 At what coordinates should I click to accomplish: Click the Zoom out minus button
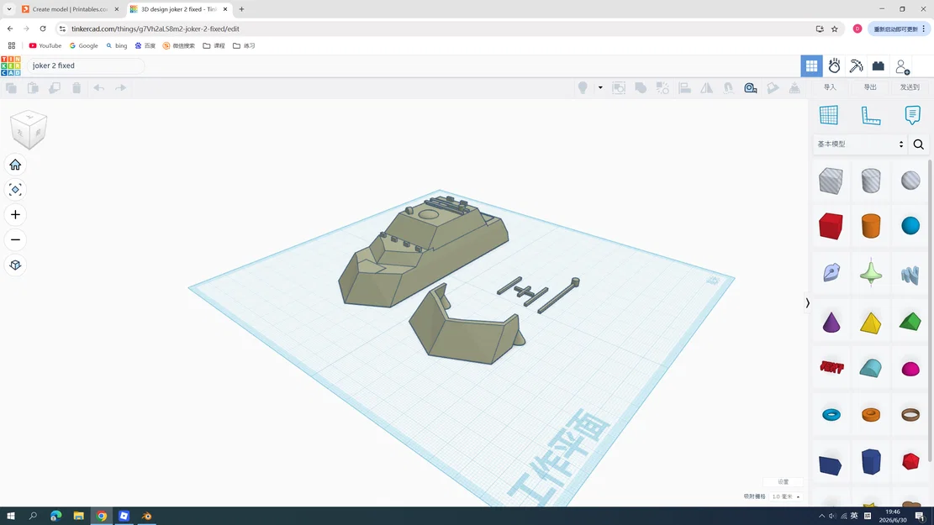[x=15, y=240]
